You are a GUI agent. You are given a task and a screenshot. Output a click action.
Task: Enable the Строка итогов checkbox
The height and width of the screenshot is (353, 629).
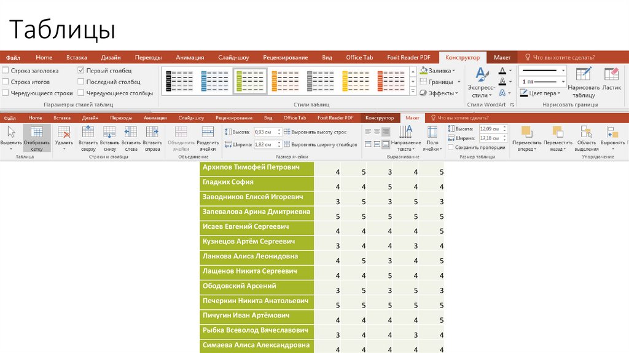[5, 82]
